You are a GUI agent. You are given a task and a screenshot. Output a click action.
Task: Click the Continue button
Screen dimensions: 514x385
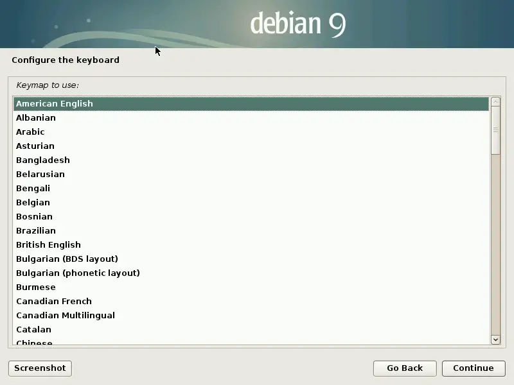click(x=473, y=368)
